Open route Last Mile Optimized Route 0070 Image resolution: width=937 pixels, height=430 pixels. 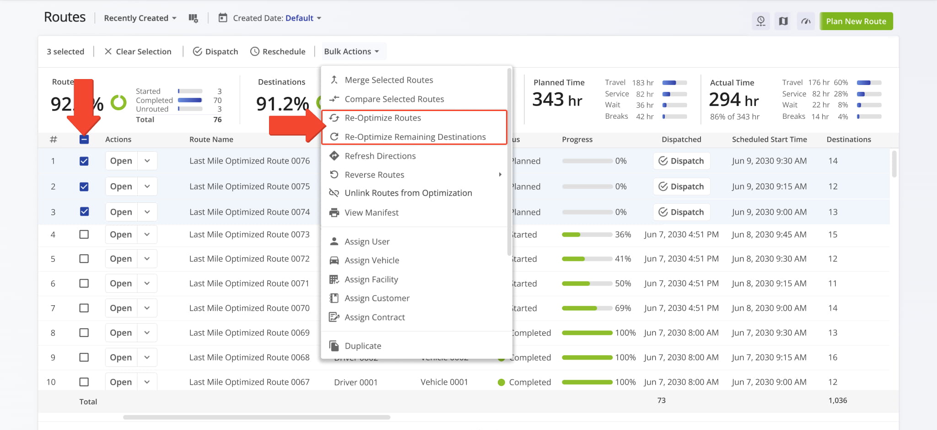(120, 308)
